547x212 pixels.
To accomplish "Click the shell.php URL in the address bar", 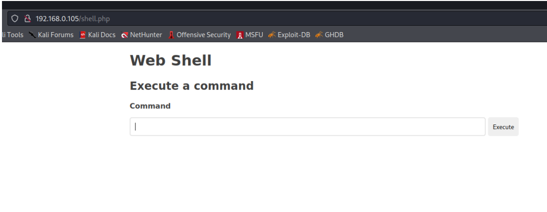I will coord(73,19).
